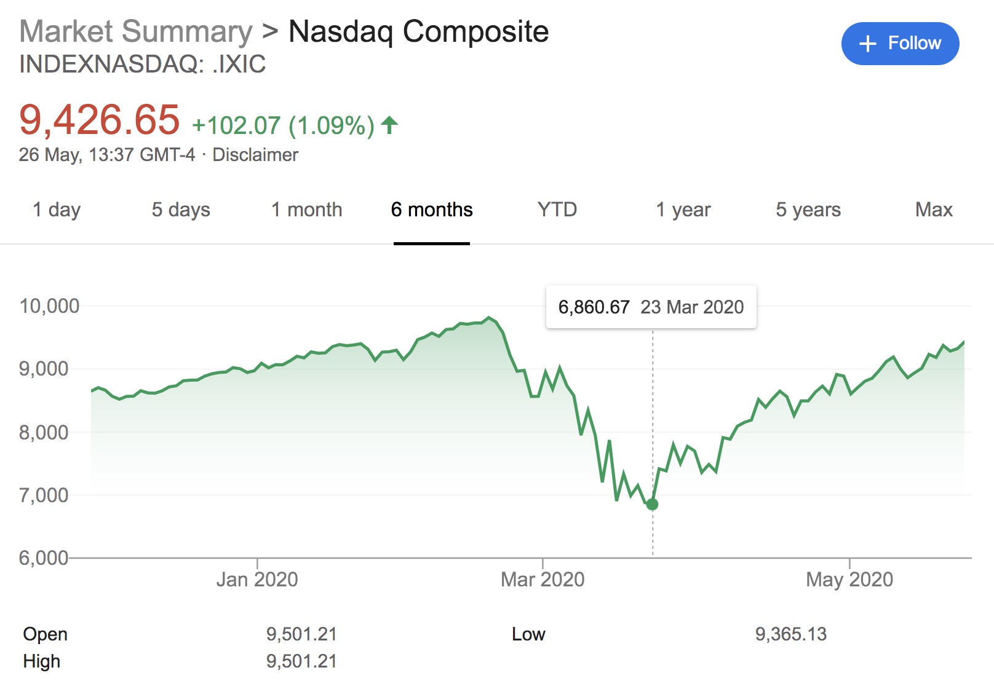Switch chart to YTD view
The width and height of the screenshot is (994, 697).
pyautogui.click(x=557, y=210)
